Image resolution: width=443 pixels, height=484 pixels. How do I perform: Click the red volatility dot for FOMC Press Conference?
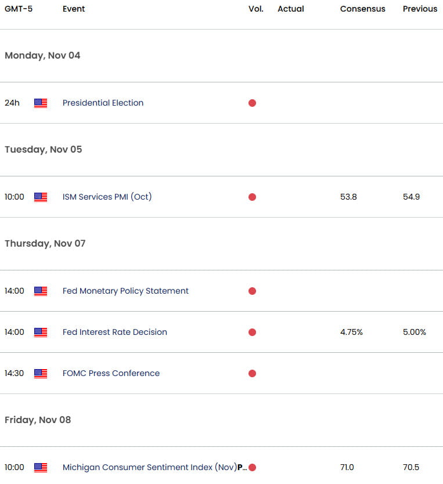(252, 373)
